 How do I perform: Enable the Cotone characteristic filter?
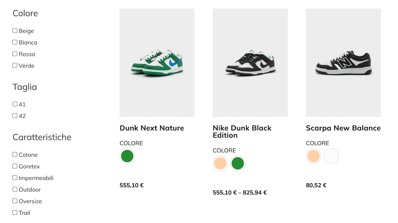click(x=15, y=155)
